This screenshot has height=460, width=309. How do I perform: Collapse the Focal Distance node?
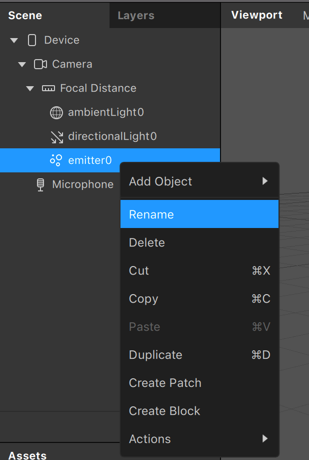30,88
